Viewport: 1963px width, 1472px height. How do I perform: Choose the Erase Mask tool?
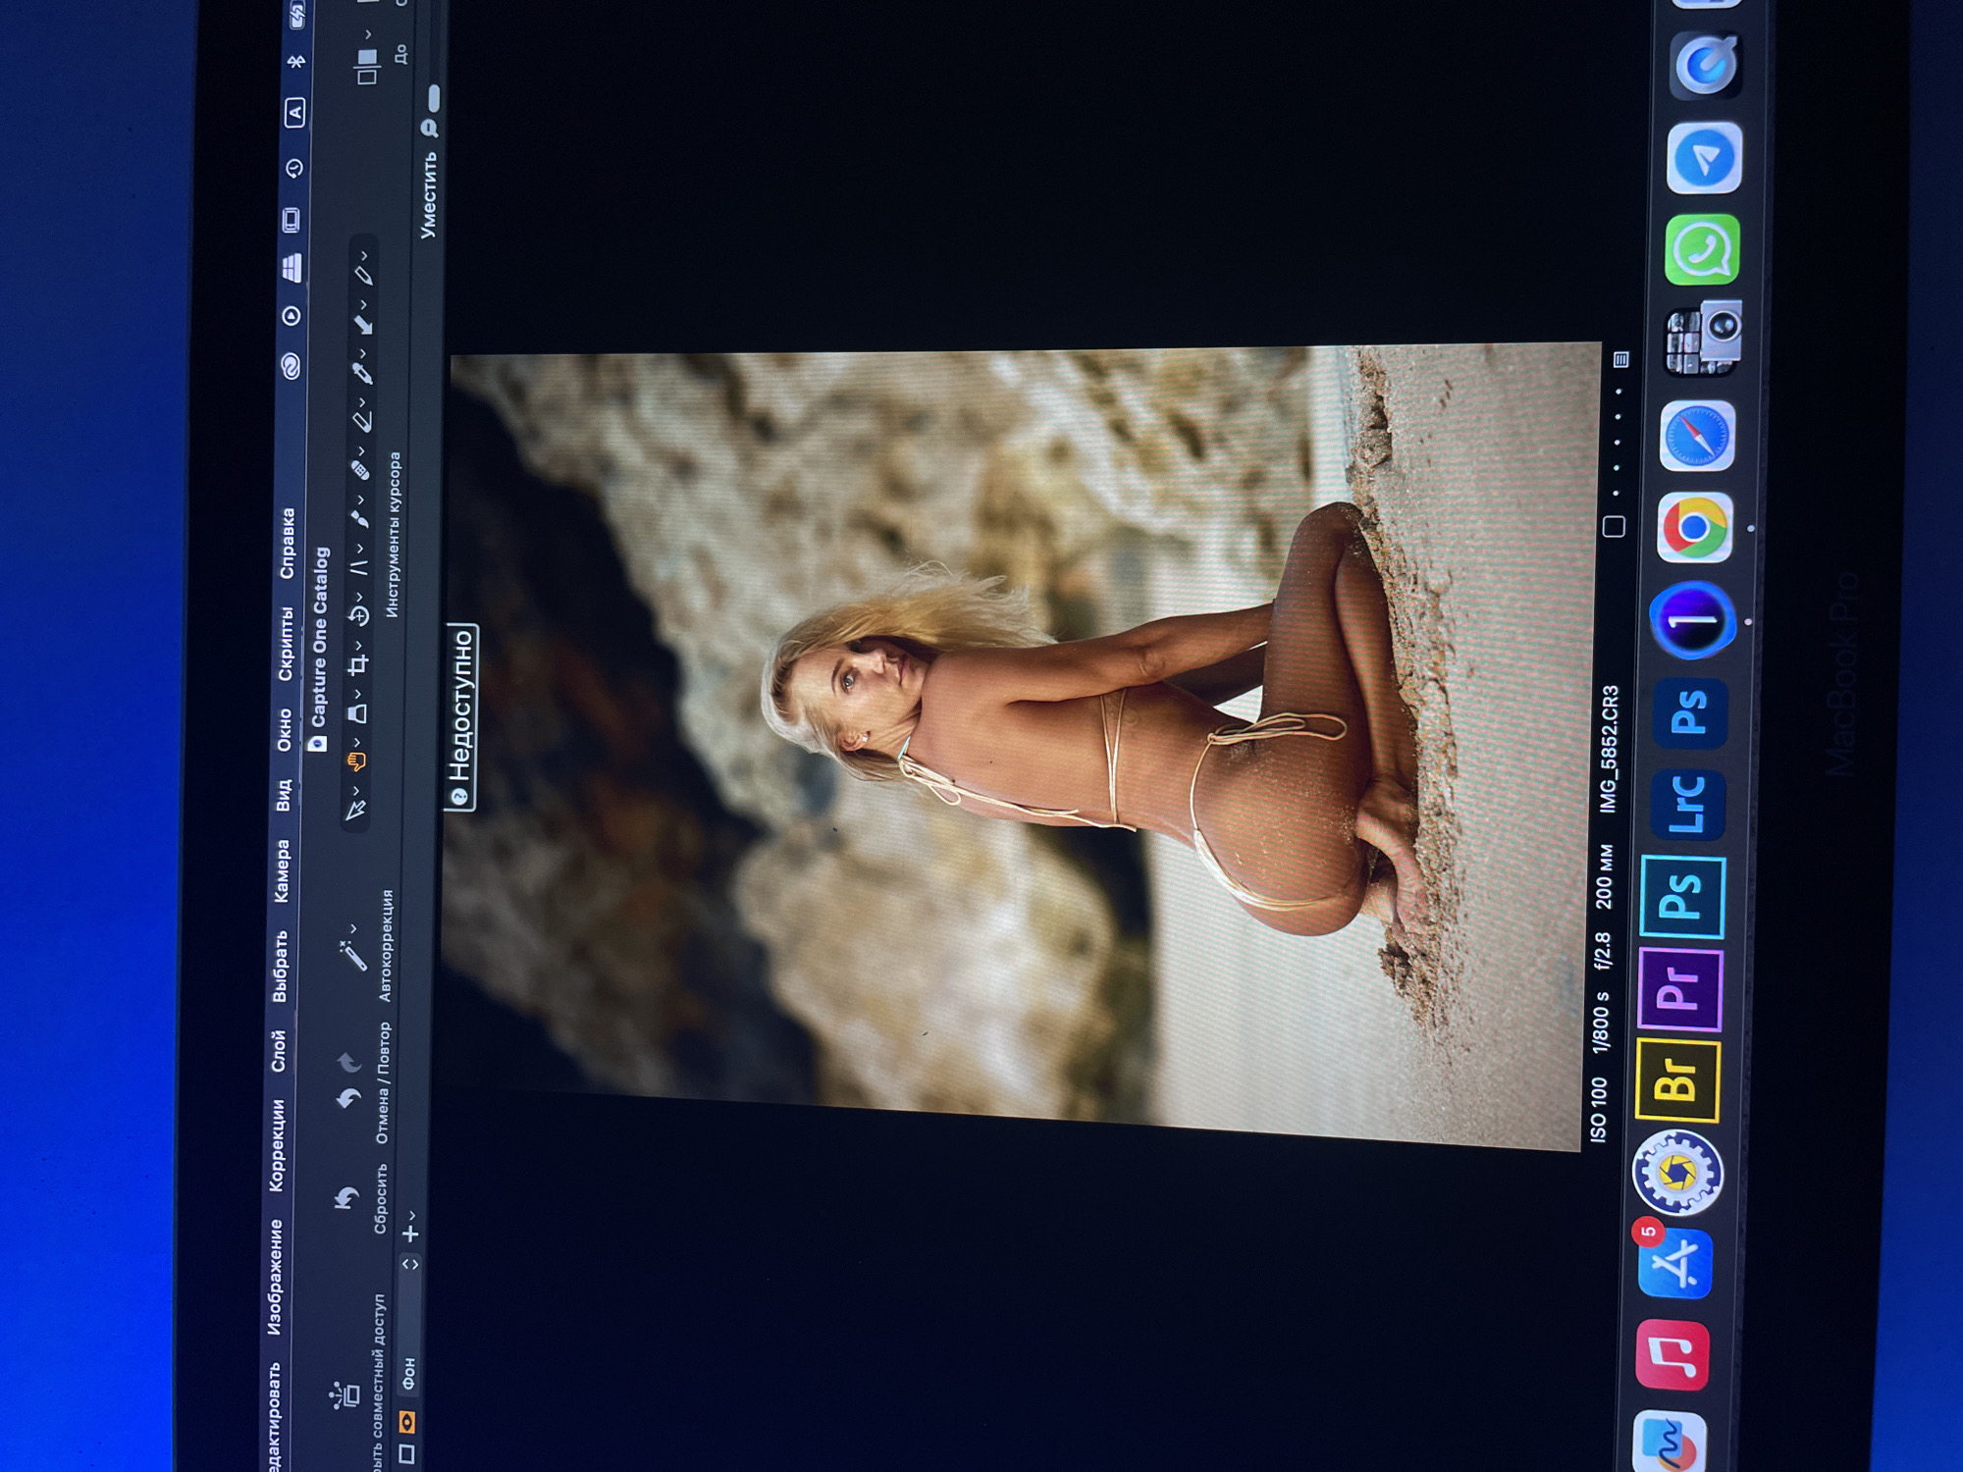(x=362, y=422)
